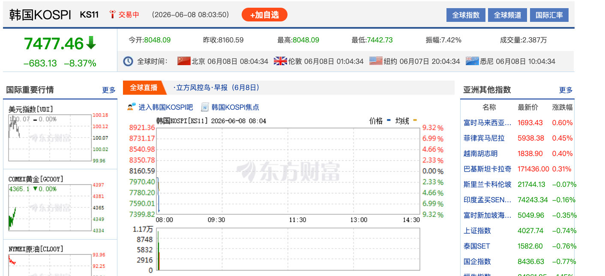Click the 171436.00 price cell

533,169
